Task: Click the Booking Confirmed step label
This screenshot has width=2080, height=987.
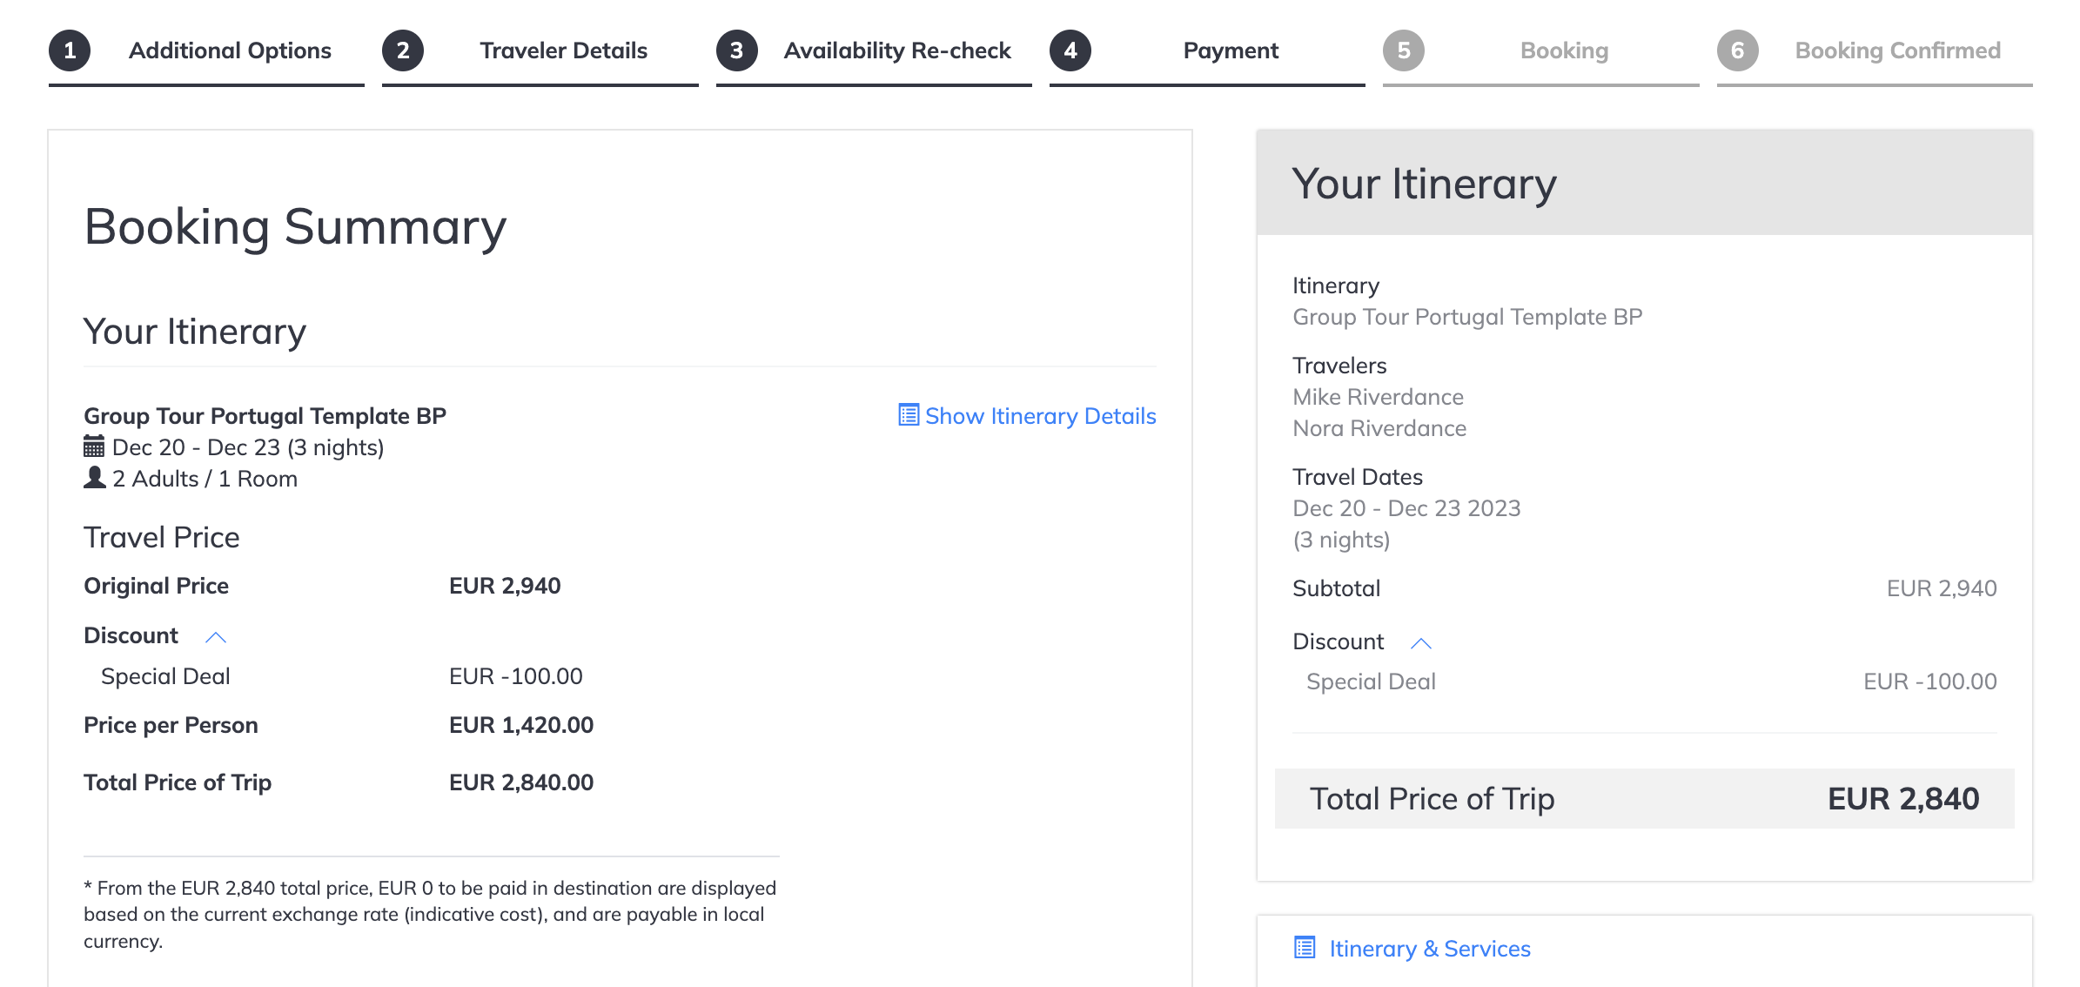Action: point(1897,50)
